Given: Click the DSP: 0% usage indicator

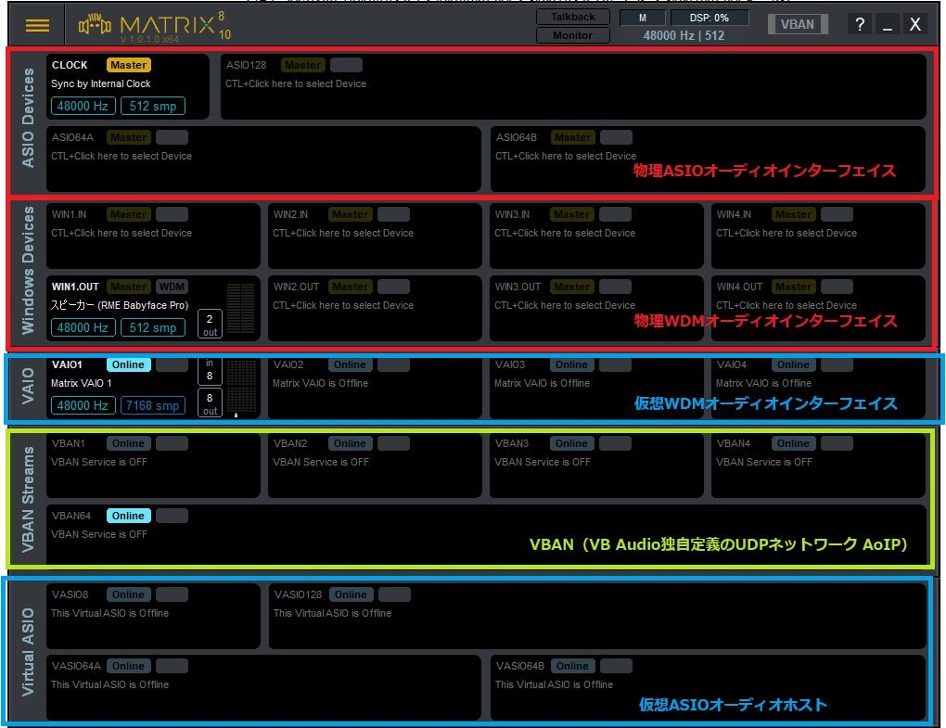Looking at the screenshot, I should click(709, 17).
